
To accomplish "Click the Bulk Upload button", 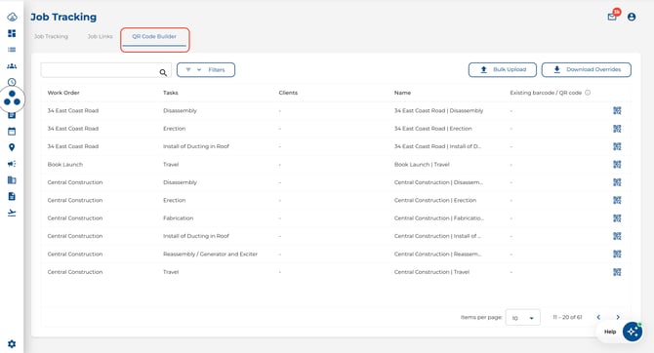I will (x=502, y=69).
